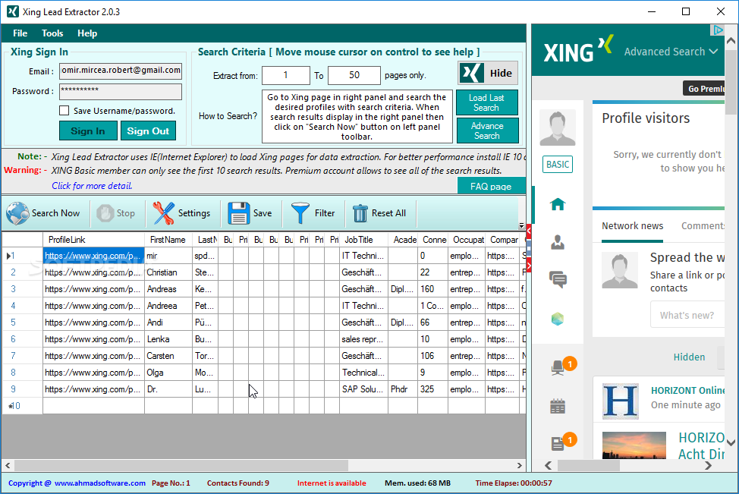Open the www.ahmadsoftware.com link

coord(100,483)
